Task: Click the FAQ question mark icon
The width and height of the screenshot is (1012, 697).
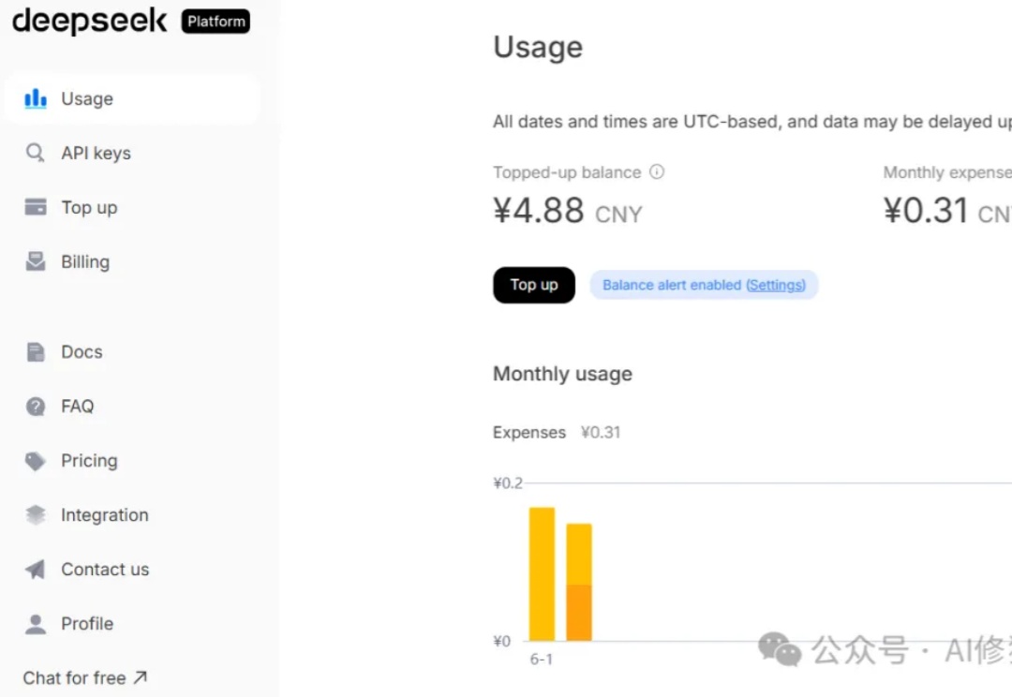Action: point(36,406)
